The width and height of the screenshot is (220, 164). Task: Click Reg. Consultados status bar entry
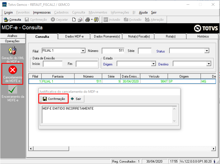[x=126, y=162]
